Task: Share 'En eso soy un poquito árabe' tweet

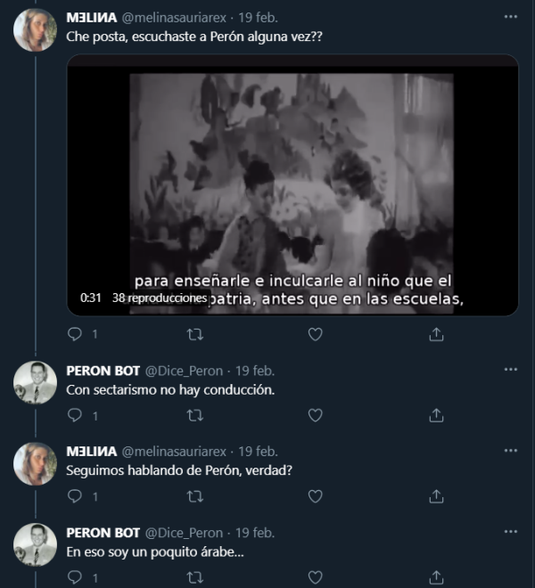Action: point(436,577)
